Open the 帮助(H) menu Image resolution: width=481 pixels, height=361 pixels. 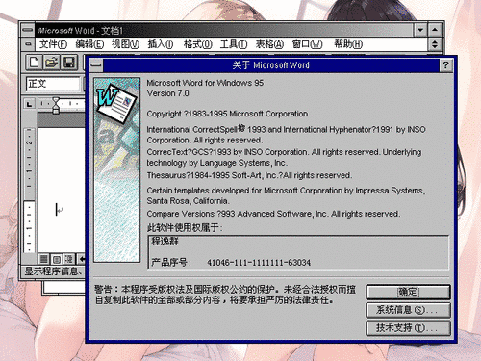[x=348, y=44]
